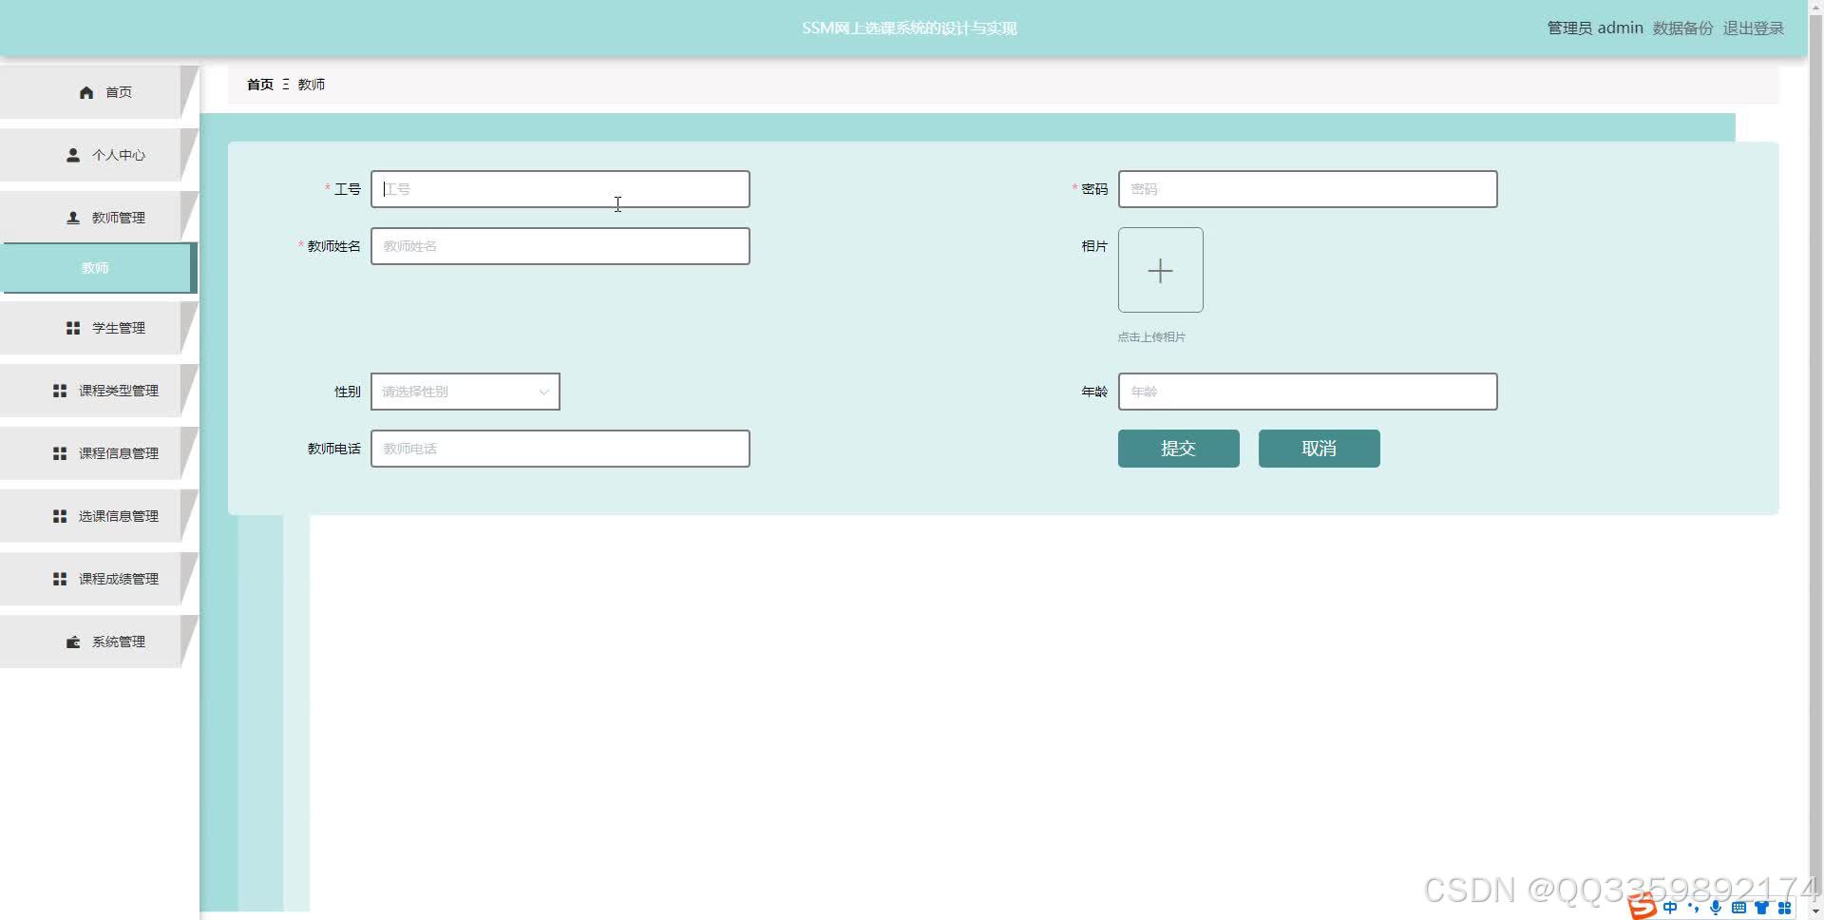The image size is (1824, 920).
Task: Click the person icon beside 个人中心
Action: (x=73, y=155)
